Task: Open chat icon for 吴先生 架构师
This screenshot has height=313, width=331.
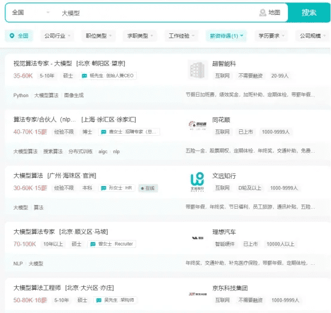Action: click(99, 300)
